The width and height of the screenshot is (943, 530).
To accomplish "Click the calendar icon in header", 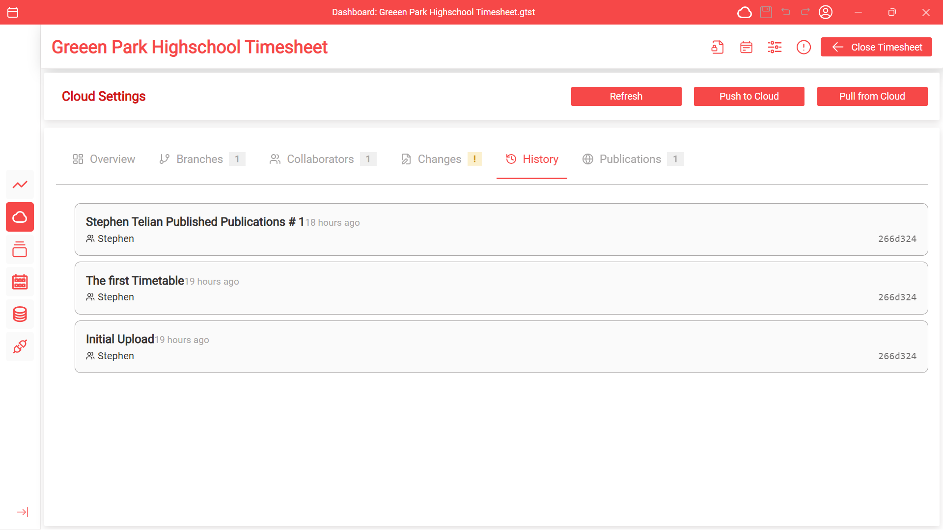I will click(746, 47).
